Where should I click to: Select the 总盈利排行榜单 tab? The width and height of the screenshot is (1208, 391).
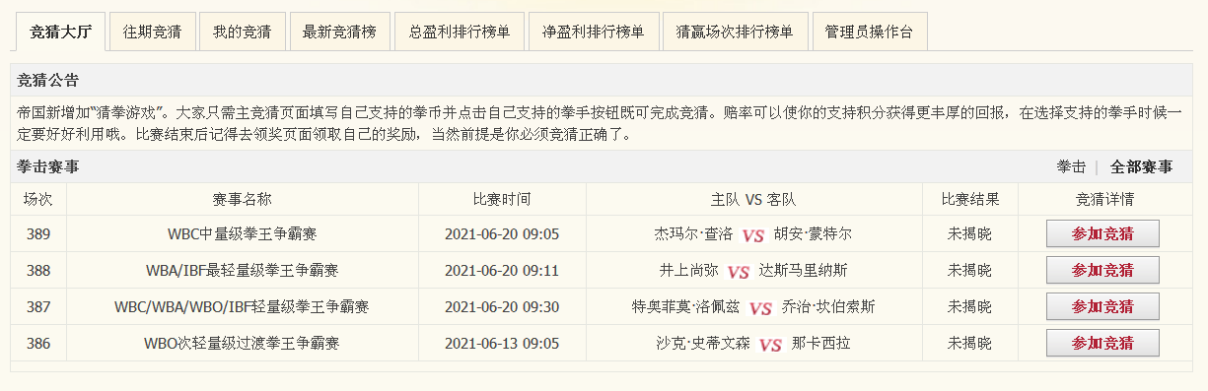point(459,32)
